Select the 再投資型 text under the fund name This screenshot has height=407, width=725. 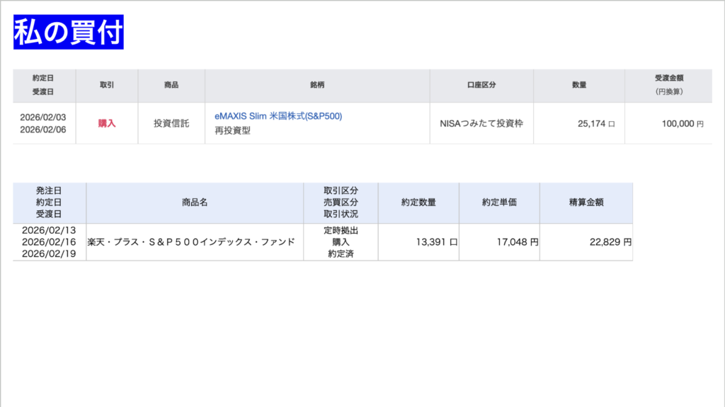point(232,131)
